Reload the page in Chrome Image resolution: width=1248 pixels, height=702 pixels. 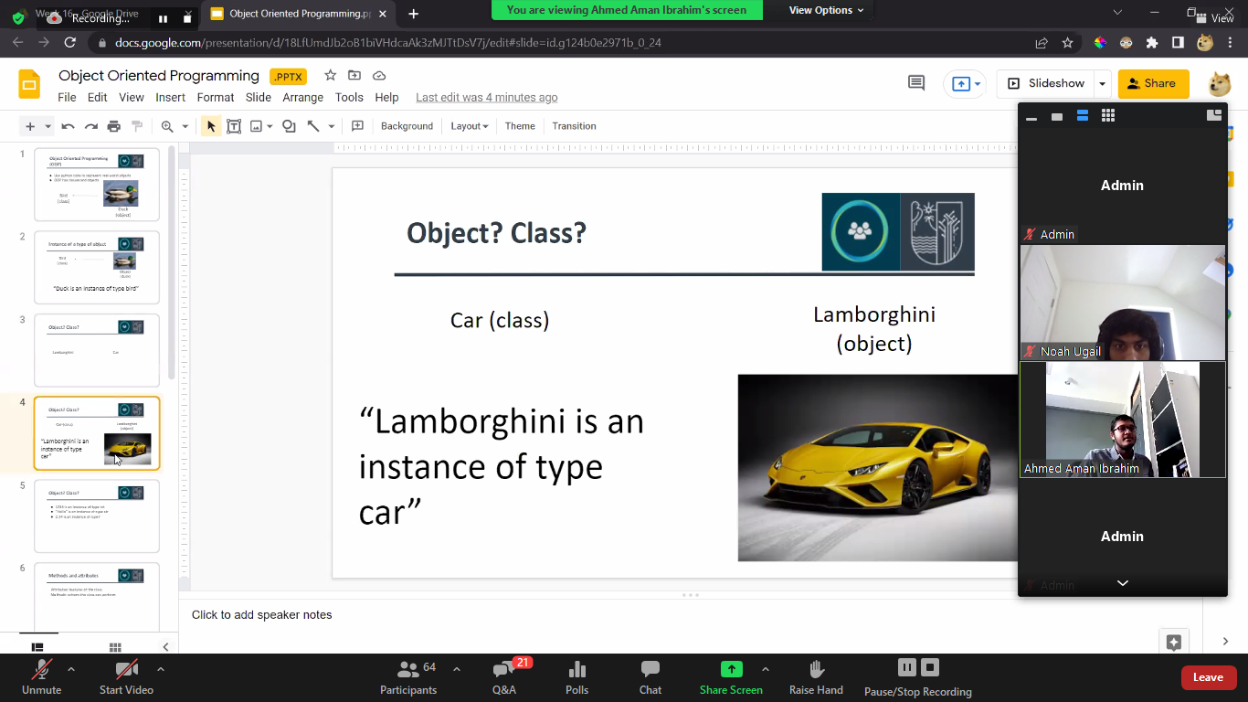tap(70, 43)
